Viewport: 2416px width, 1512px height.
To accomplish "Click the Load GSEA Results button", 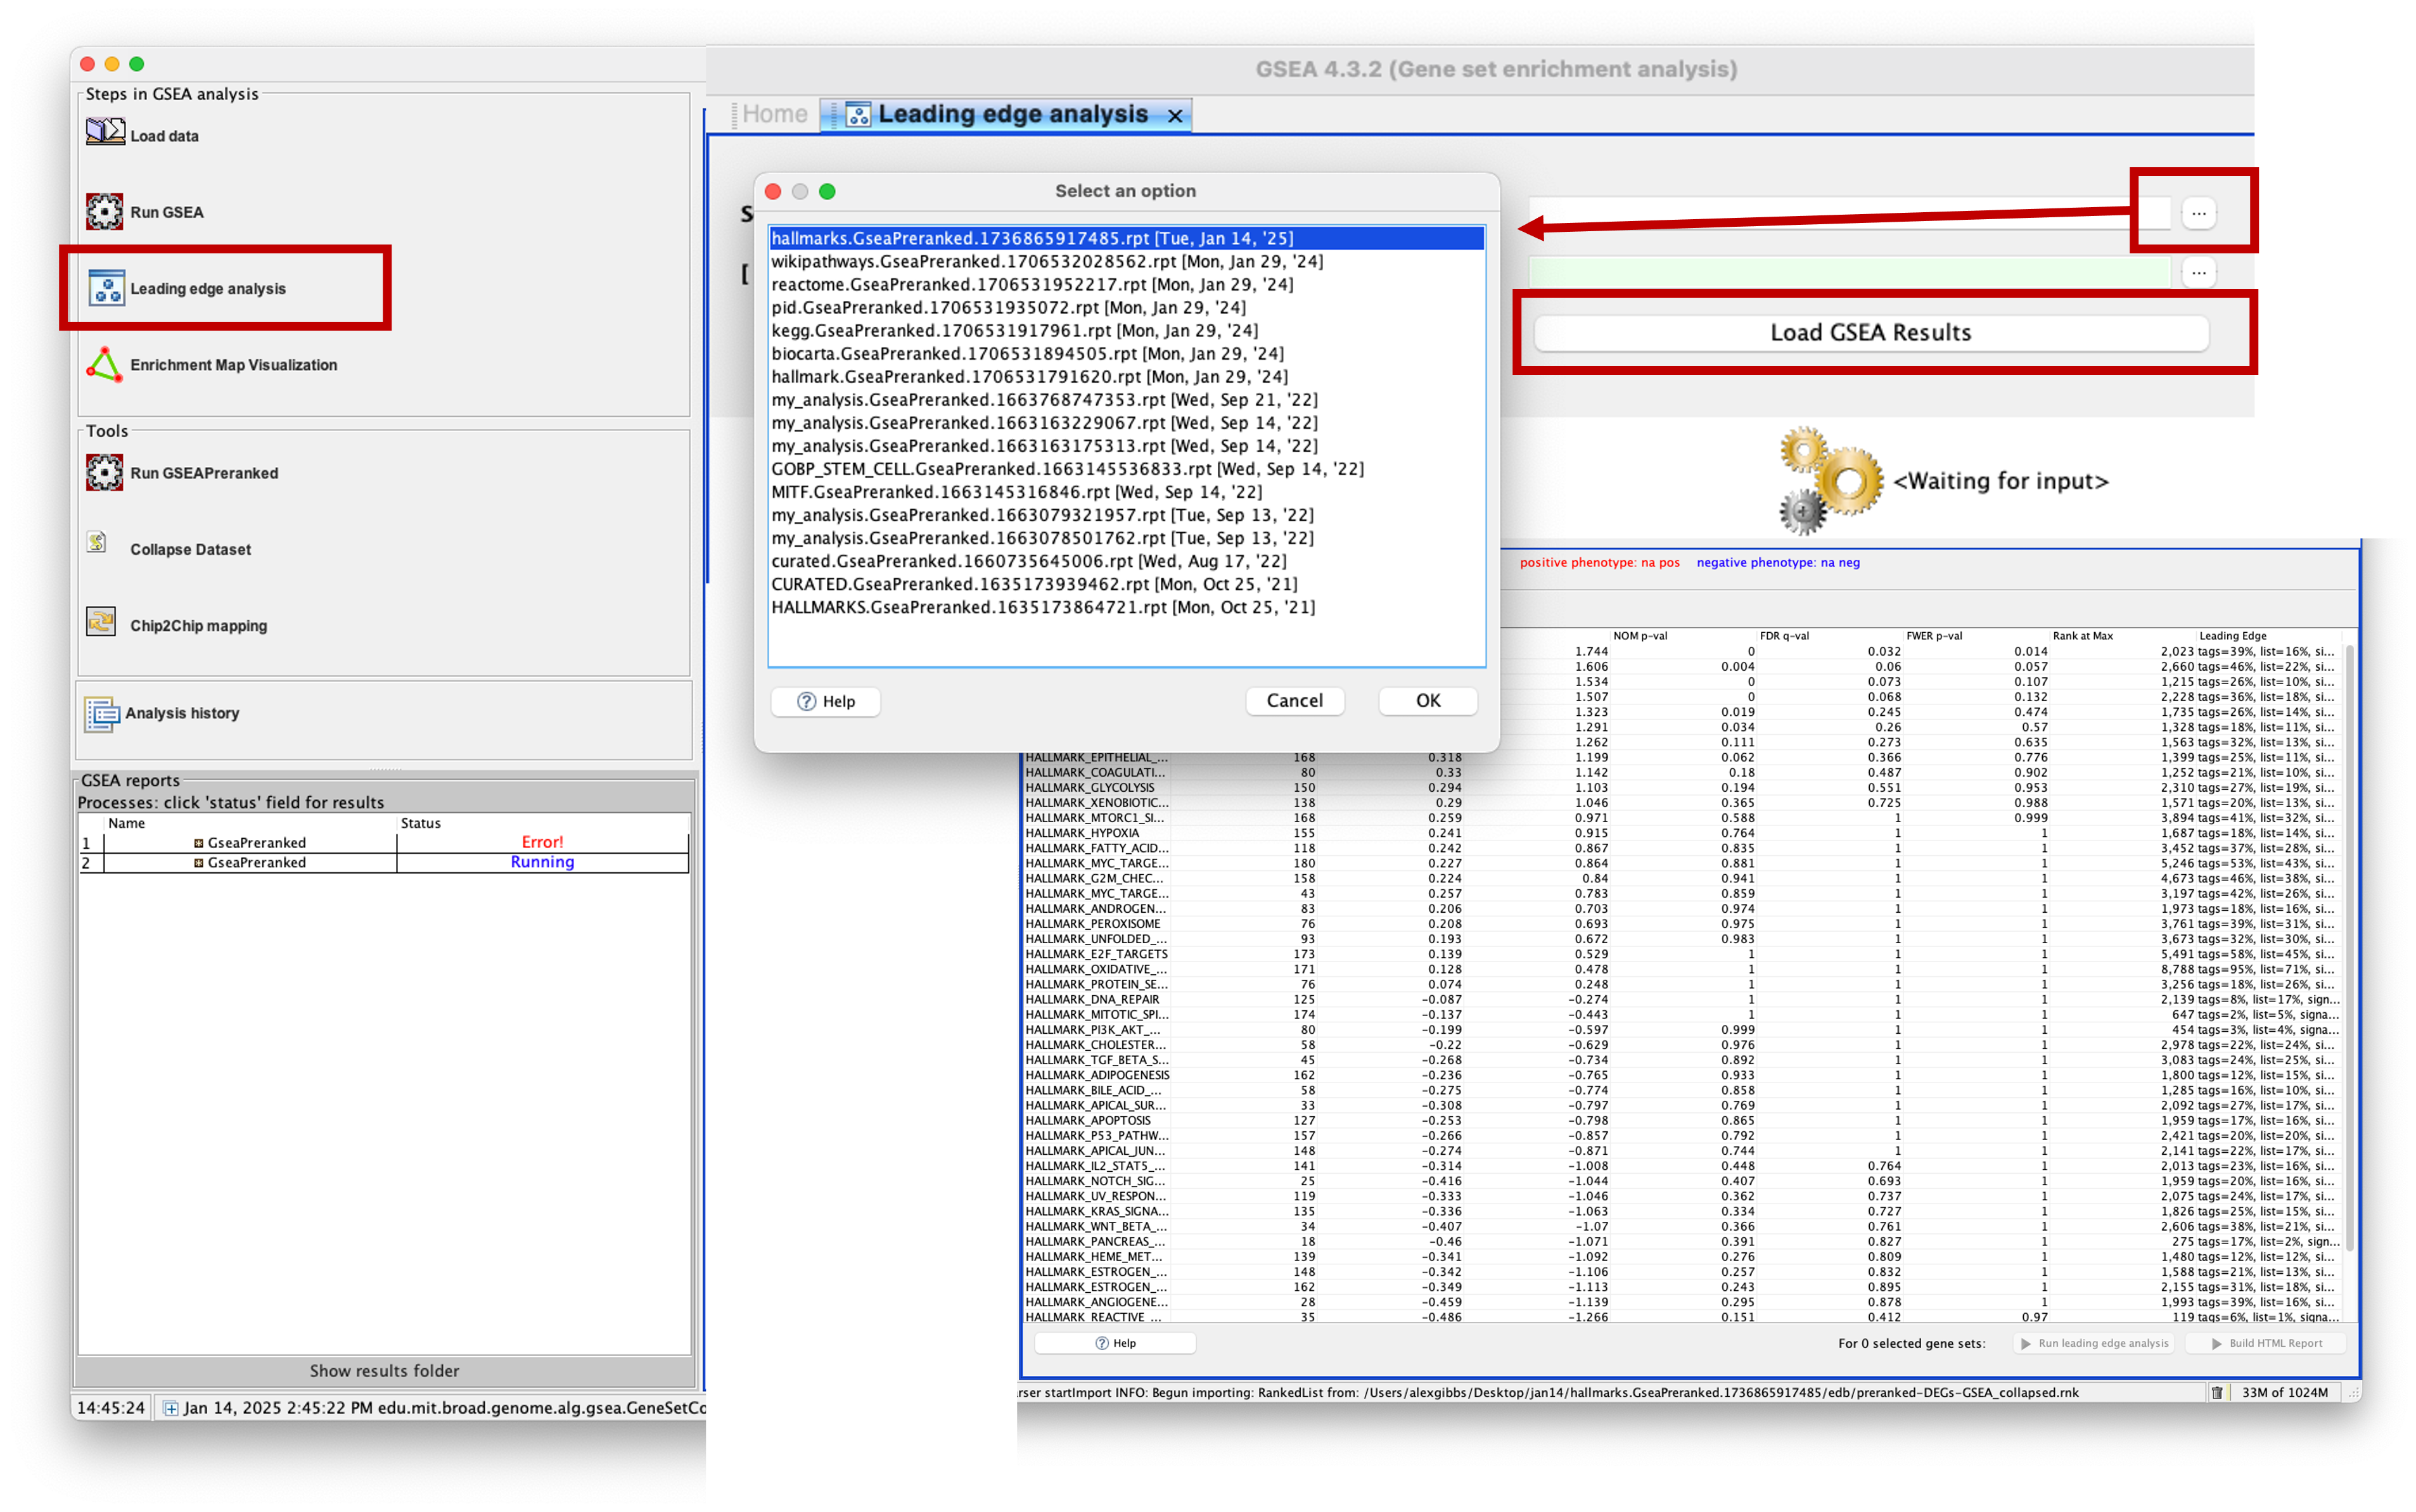I will (1870, 332).
